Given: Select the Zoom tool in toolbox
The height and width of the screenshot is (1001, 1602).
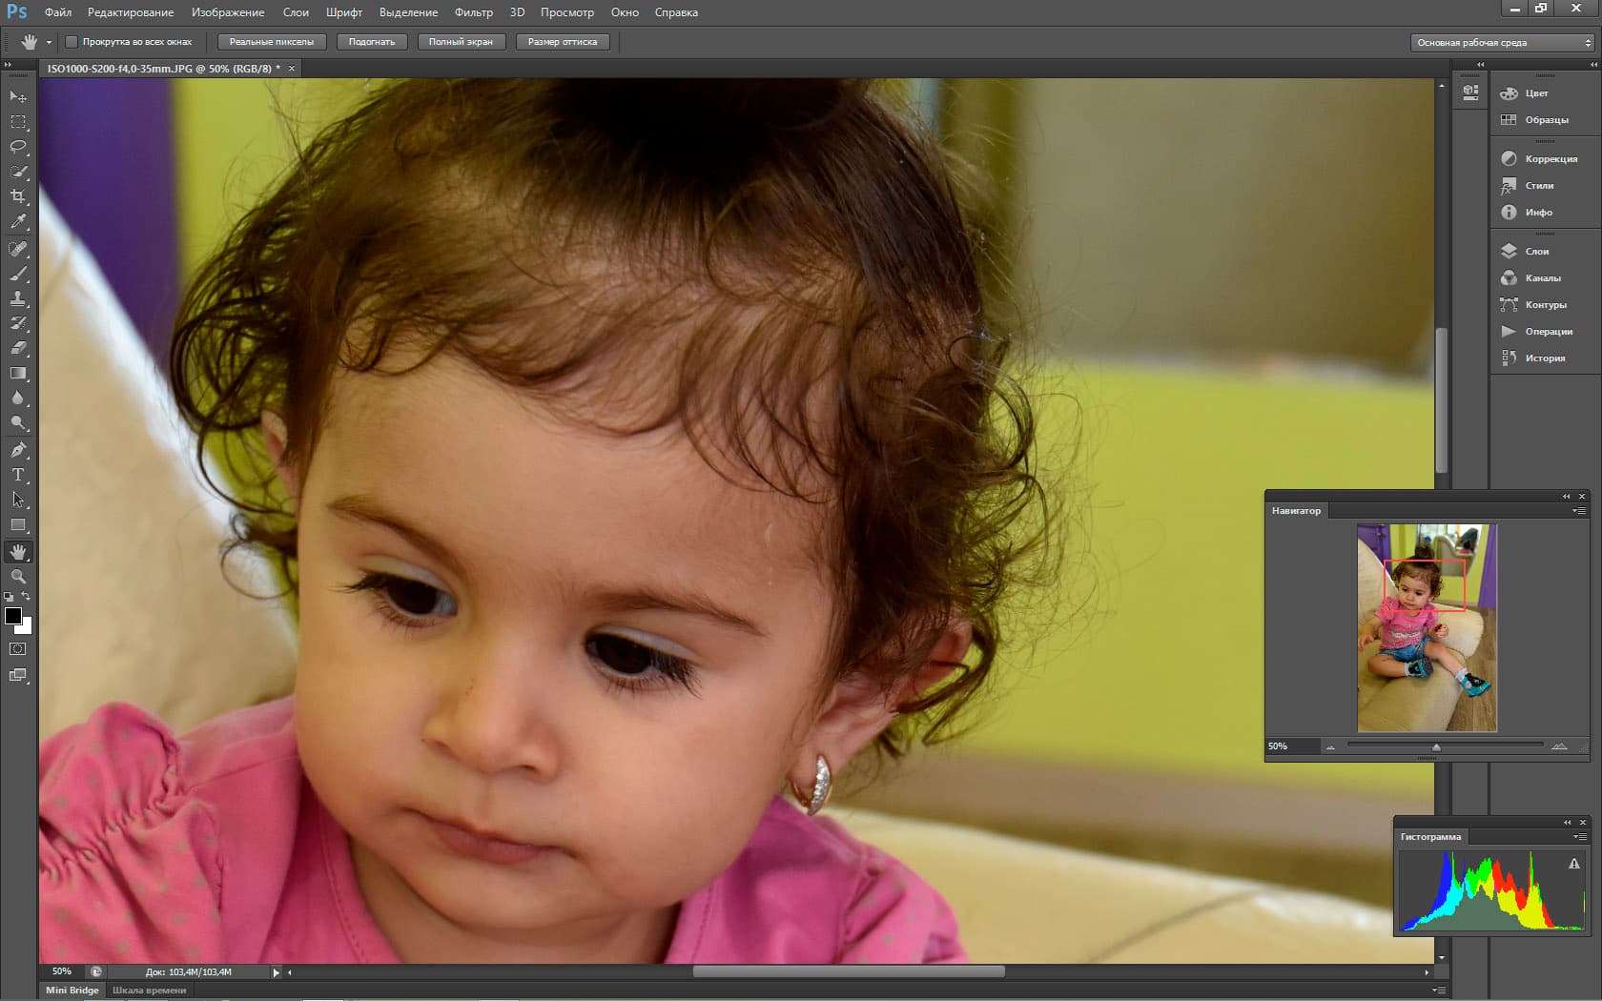Looking at the screenshot, I should [18, 577].
